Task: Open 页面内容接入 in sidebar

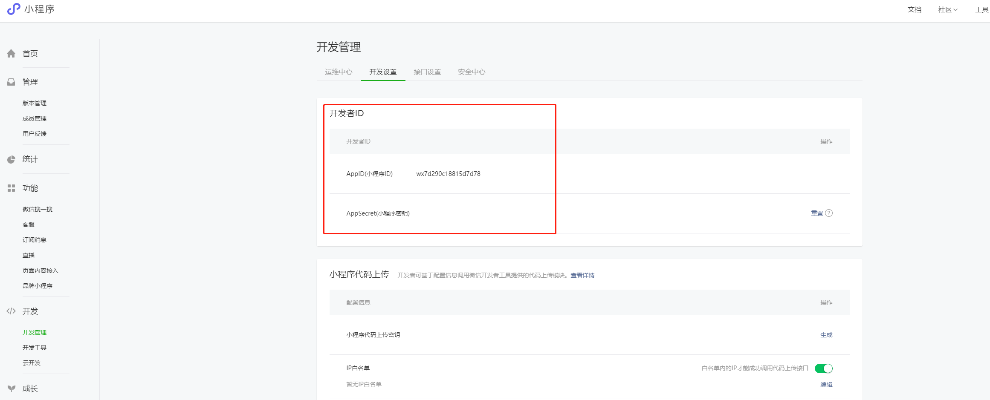Action: tap(41, 271)
